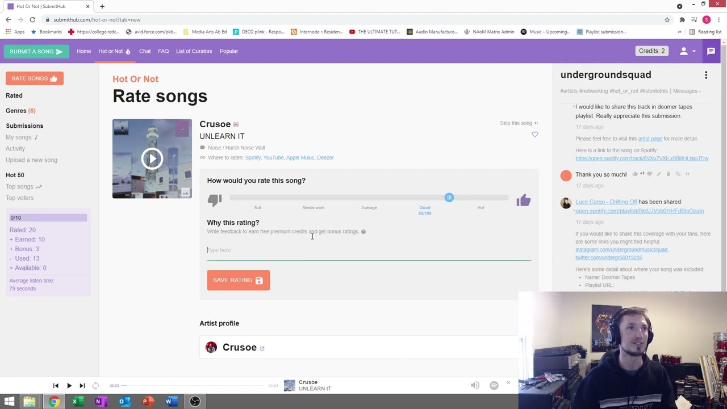The image size is (727, 409).
Task: Click the Credits: 2 badge
Action: [651, 51]
